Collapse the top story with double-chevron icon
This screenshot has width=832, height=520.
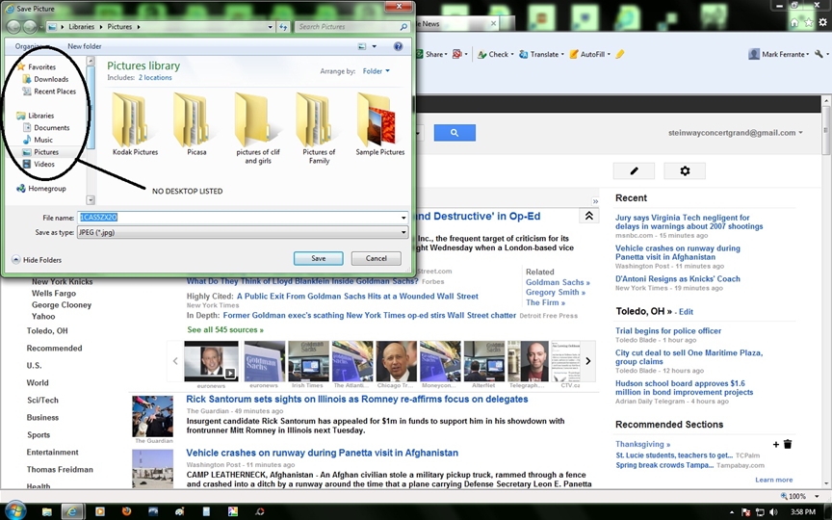(589, 216)
